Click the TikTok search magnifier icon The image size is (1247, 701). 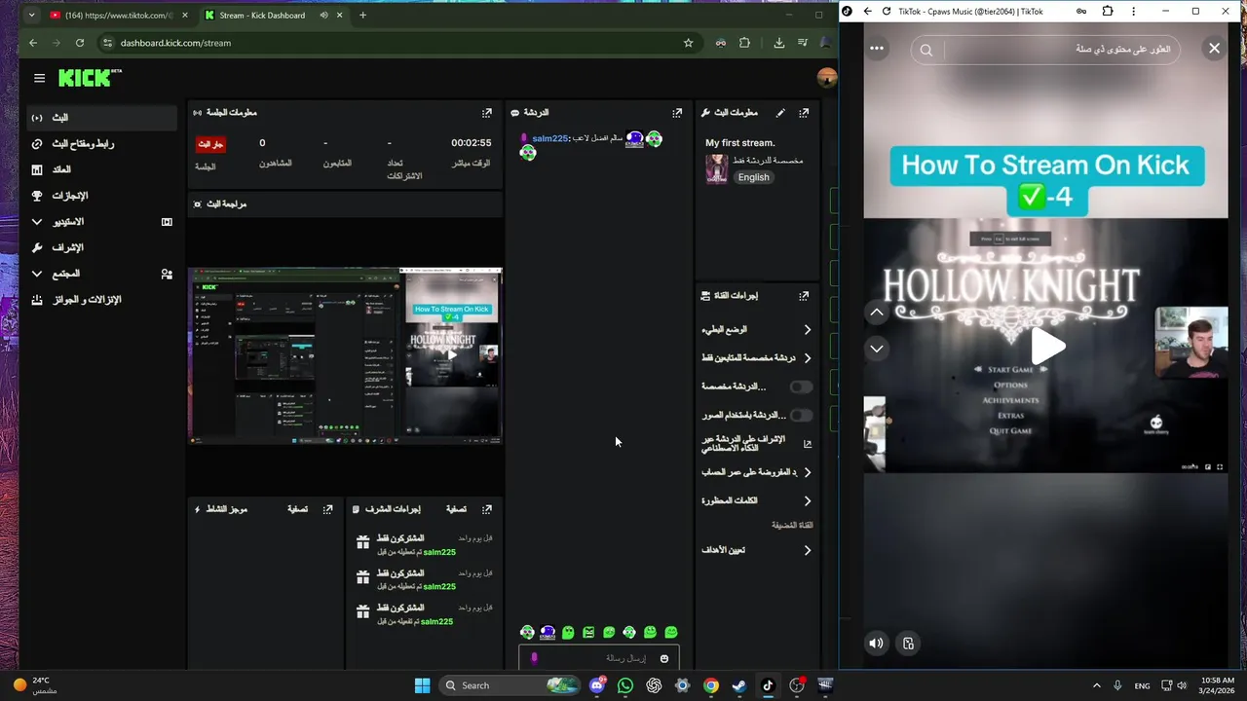click(926, 50)
